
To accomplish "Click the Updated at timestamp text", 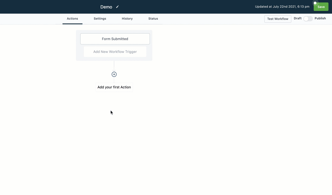I will 282,7.
